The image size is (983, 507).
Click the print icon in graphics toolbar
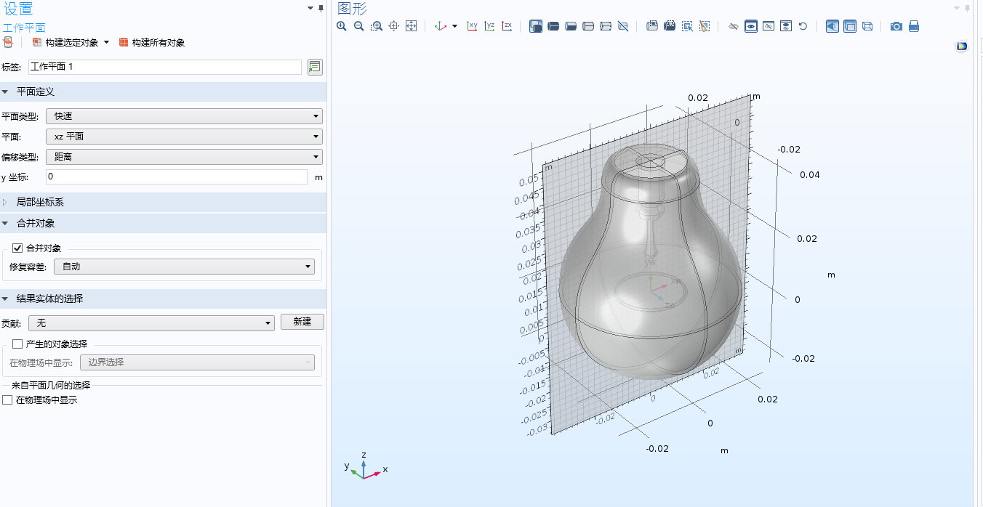tap(914, 26)
